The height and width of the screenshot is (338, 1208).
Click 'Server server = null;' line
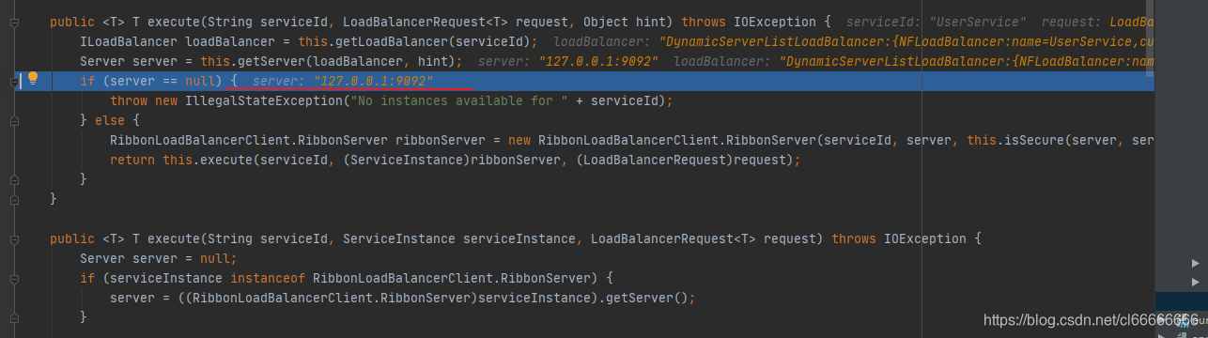(x=159, y=258)
